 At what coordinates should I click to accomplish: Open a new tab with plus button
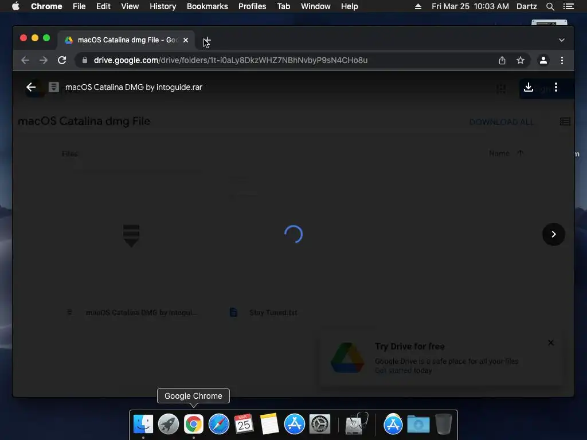pos(207,40)
